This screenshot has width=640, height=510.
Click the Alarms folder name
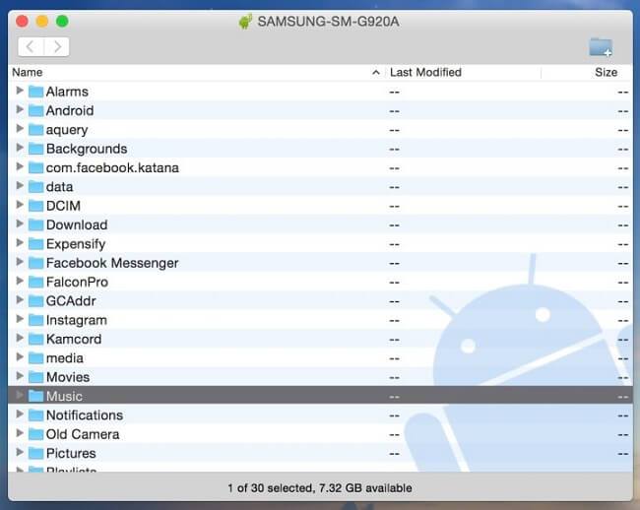coord(67,92)
